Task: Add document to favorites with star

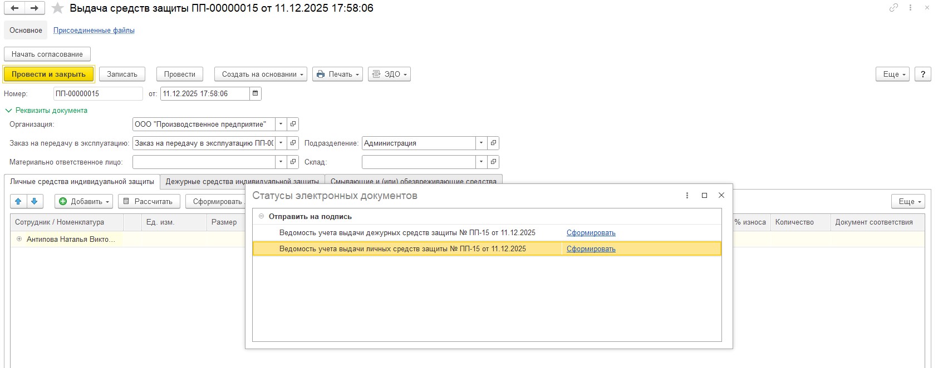Action: pyautogui.click(x=57, y=8)
